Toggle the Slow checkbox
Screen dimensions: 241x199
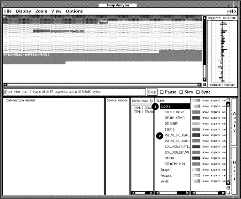pyautogui.click(x=181, y=92)
